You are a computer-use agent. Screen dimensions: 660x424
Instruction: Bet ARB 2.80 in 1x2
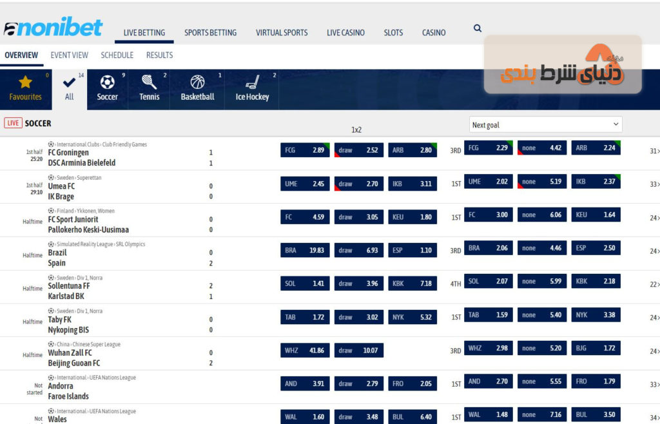pos(412,150)
